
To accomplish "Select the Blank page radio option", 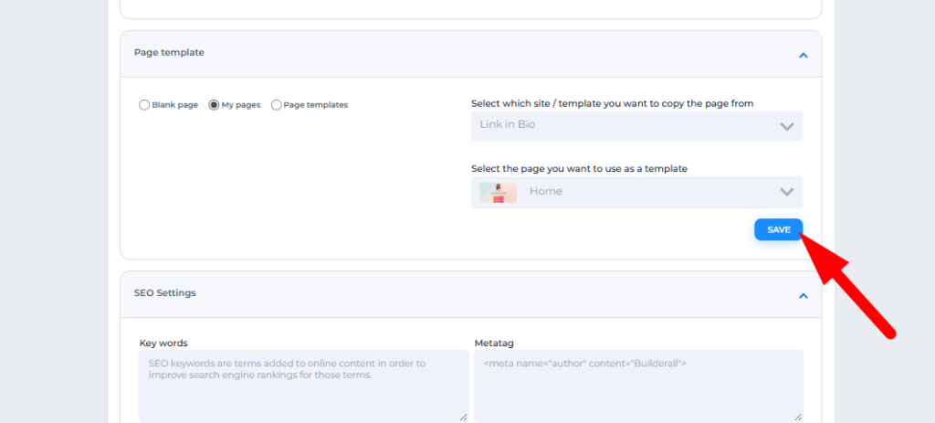I will 144,105.
